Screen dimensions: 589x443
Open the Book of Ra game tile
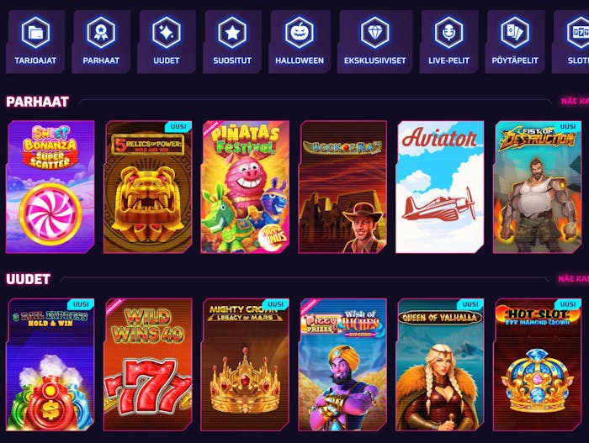(342, 187)
